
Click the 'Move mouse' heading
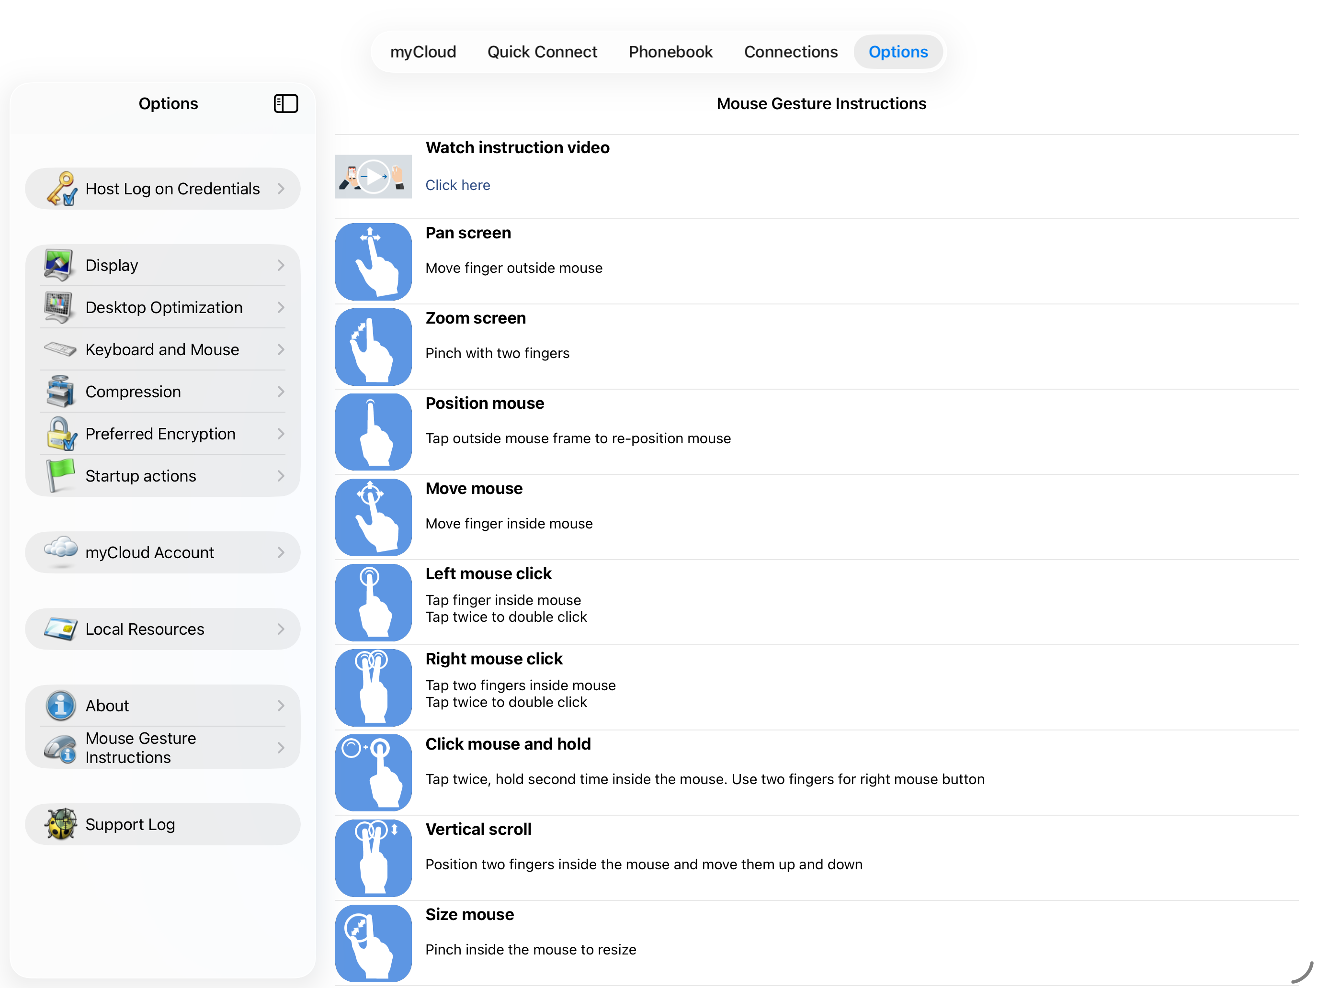pyautogui.click(x=474, y=488)
